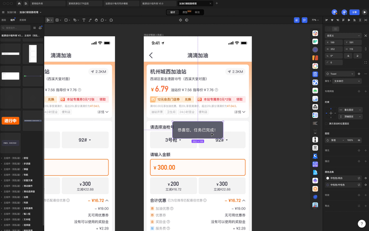This screenshot has height=231, width=369.
Task: Switch to the 资源库 tab in left panel
Action: click(23, 19)
